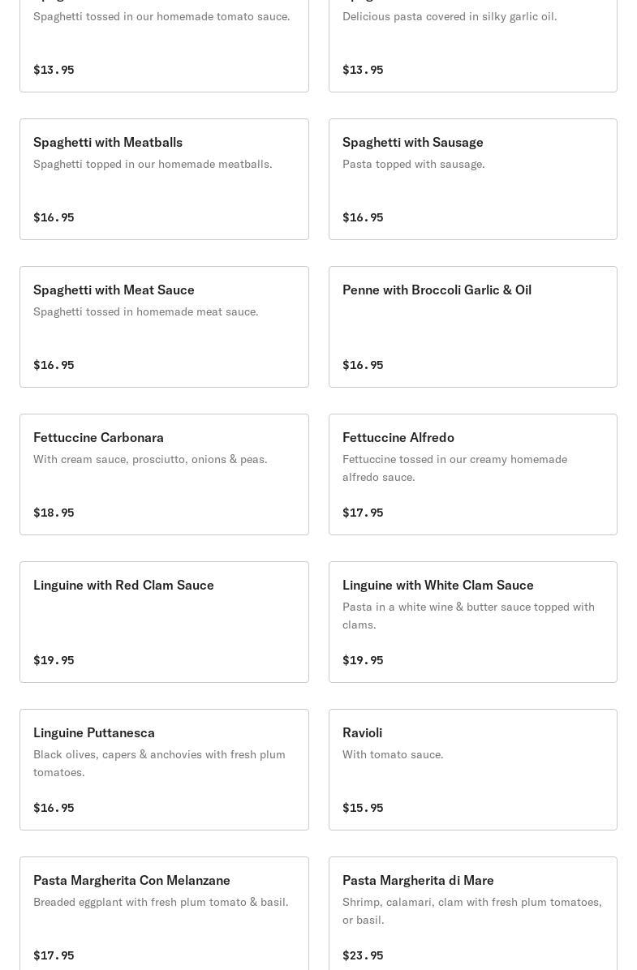Click the $15.95 Ravioli price
Image resolution: width=637 pixels, height=970 pixels.
[x=363, y=807]
